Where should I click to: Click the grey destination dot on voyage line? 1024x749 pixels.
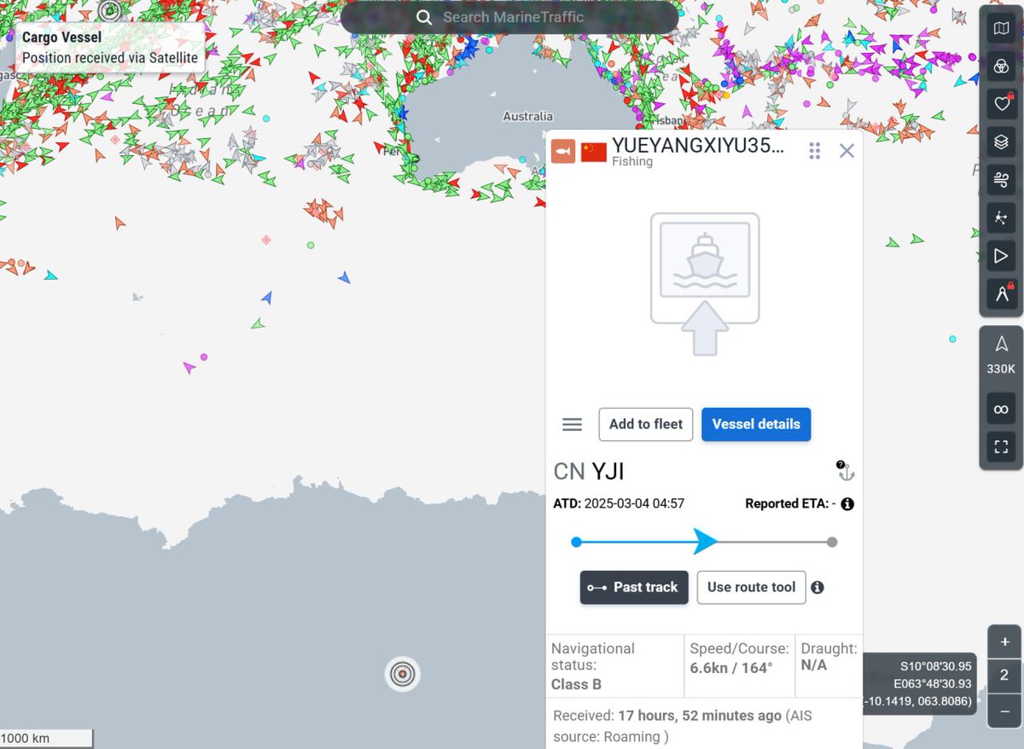pyautogui.click(x=832, y=542)
